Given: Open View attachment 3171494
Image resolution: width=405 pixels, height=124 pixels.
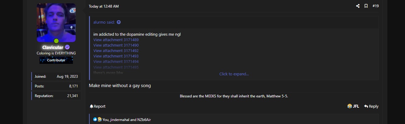Looking at the screenshot, I should pos(116,62).
